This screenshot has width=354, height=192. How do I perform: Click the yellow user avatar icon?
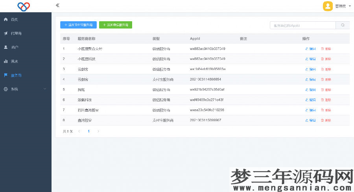point(328,6)
